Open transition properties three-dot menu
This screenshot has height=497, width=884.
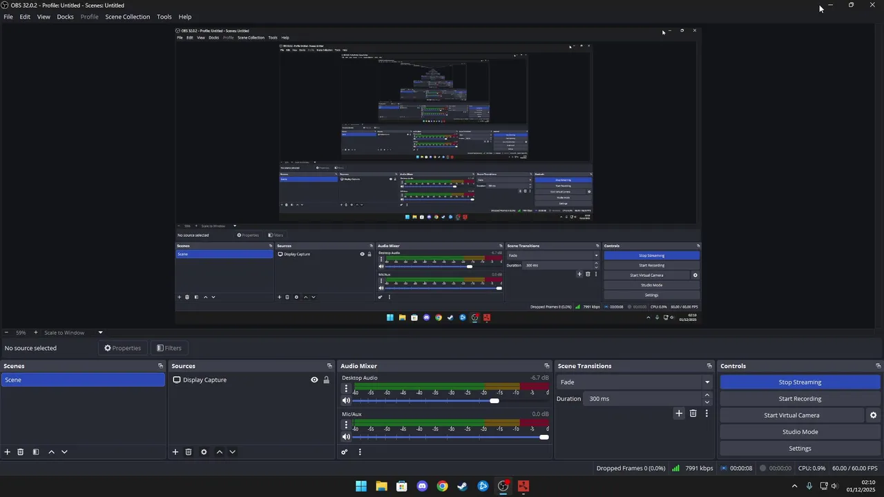click(x=707, y=413)
